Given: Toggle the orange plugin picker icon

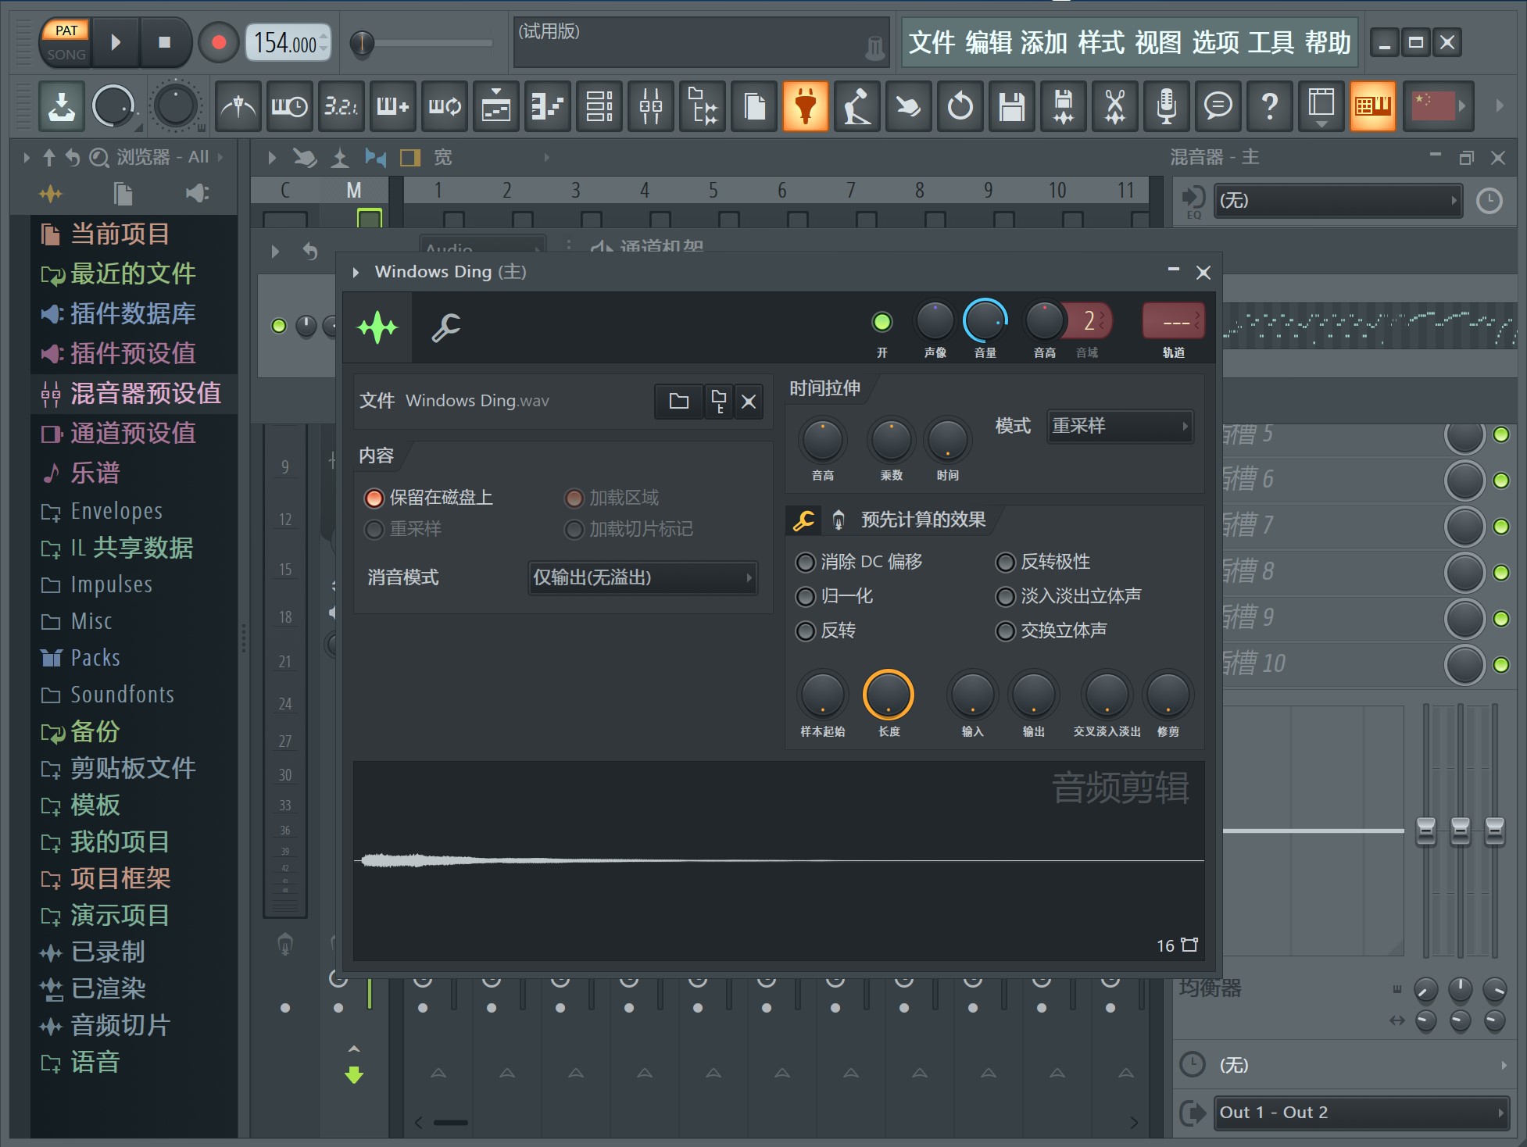Looking at the screenshot, I should click(806, 105).
